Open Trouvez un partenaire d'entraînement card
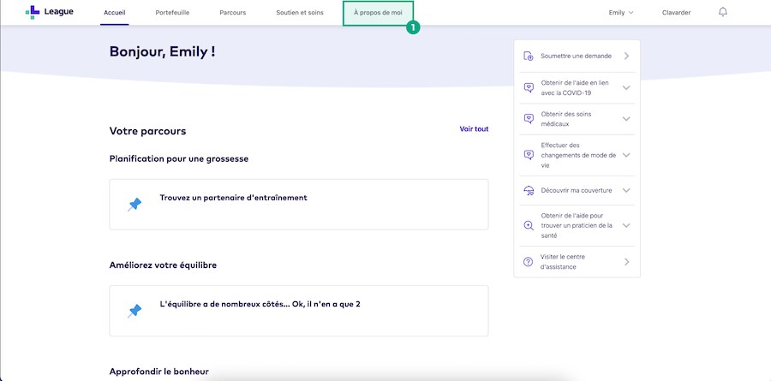Image resolution: width=771 pixels, height=381 pixels. (298, 205)
